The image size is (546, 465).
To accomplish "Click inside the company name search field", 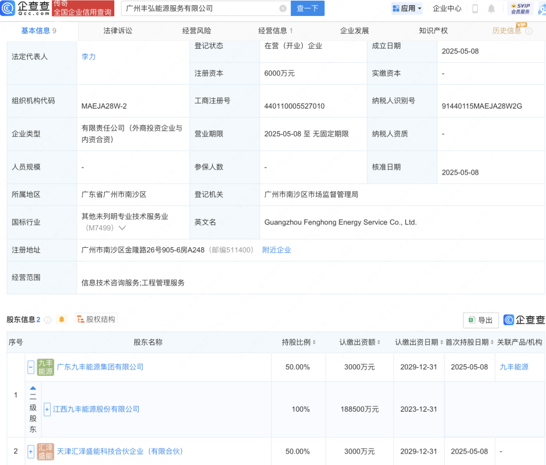I will 199,8.
